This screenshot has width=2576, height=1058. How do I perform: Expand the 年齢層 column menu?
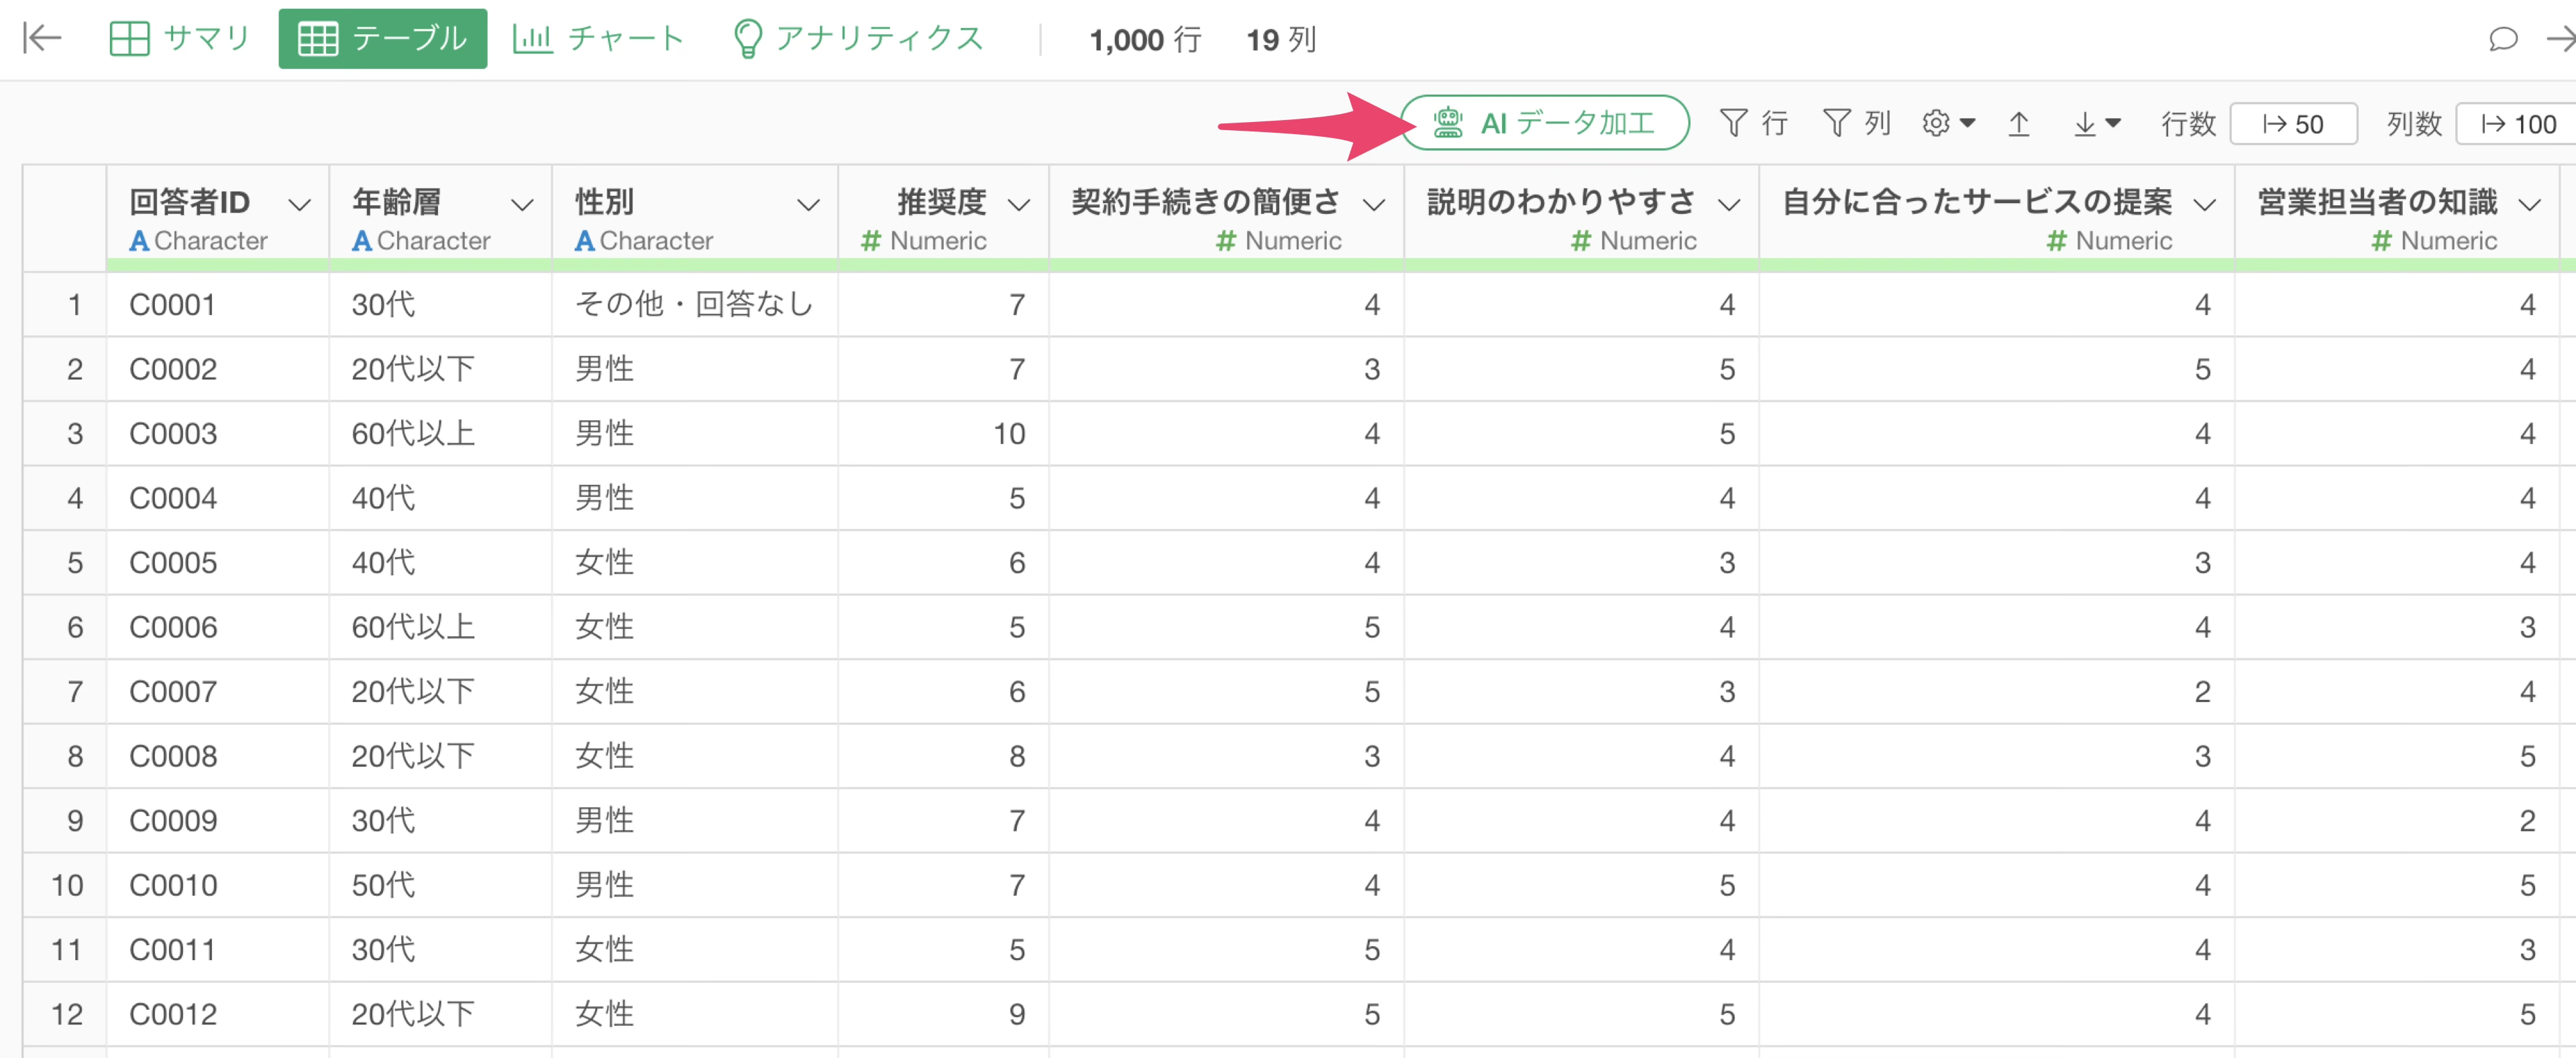pyautogui.click(x=521, y=204)
